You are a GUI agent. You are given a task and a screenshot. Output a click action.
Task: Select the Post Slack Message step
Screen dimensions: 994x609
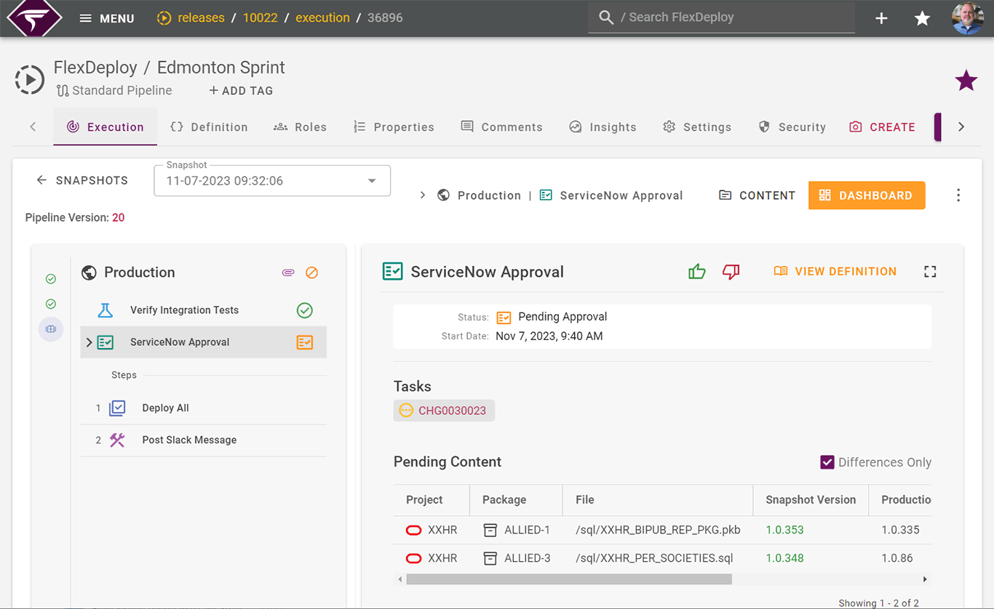pos(203,440)
